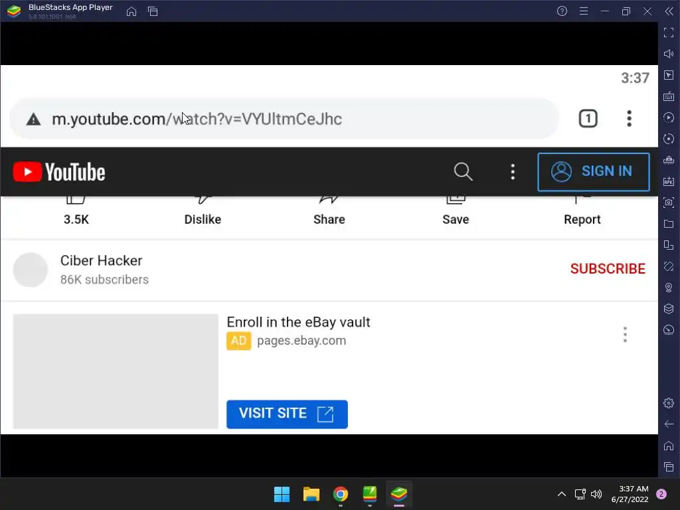
Task: Take a screenshot using sidebar camera icon
Action: 669,203
